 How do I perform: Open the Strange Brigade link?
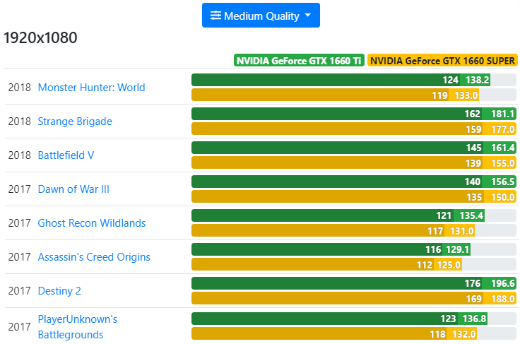pyautogui.click(x=75, y=121)
